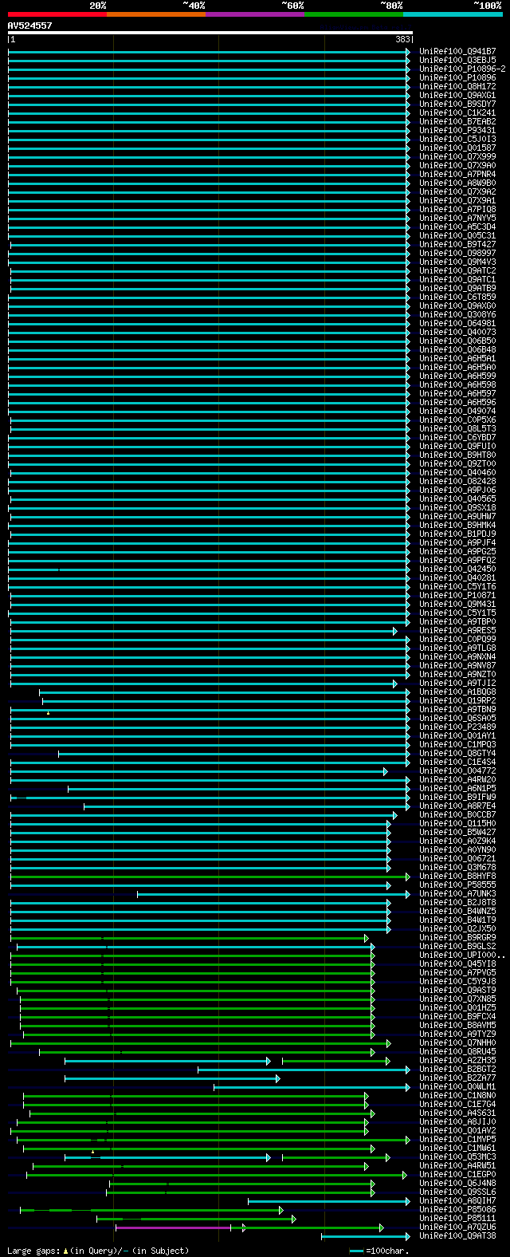Select label UniRef100_Q19RP2
This screenshot has height=1257, width=510.
tap(457, 700)
